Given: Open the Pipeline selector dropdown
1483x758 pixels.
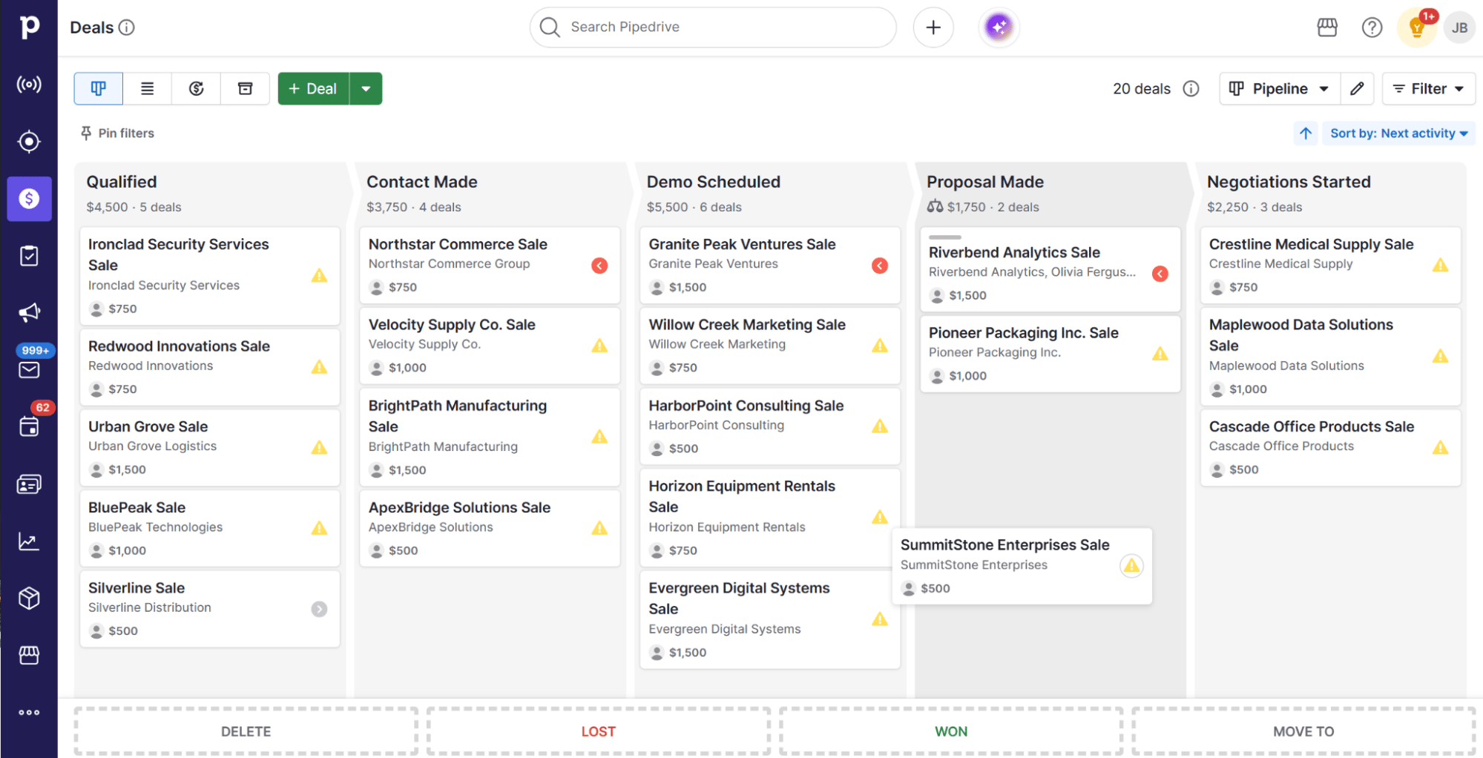Looking at the screenshot, I should click(x=1280, y=89).
